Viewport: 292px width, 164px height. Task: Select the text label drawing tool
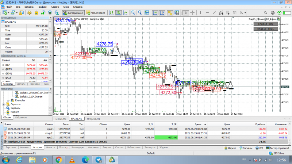point(235,13)
